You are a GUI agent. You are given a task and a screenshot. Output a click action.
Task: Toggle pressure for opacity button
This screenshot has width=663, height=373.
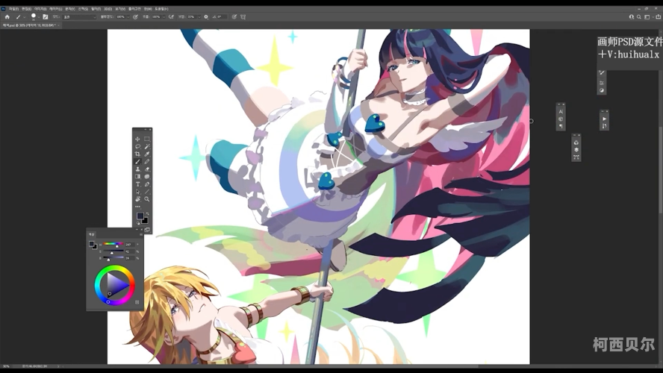[x=135, y=17]
